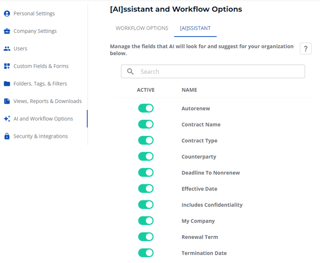
Task: Click the Security & Integrations lock icon
Action: [7, 136]
